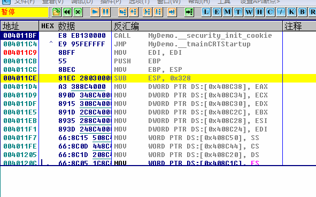Screen dimensions: 316x197
Task: Show the Log window (L button)
Action: click(x=206, y=12)
